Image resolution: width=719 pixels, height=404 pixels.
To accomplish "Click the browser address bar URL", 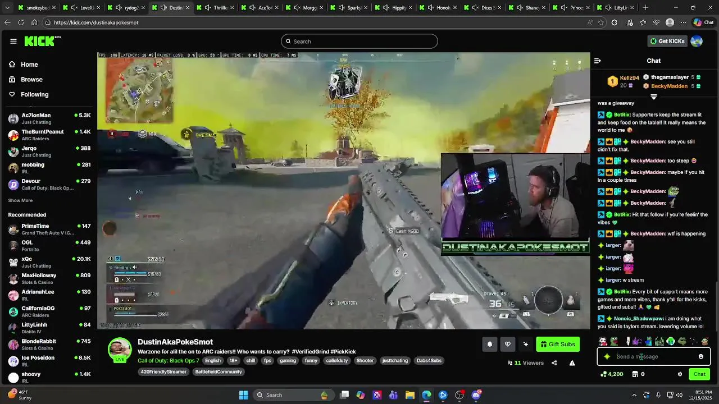I will pos(96,22).
